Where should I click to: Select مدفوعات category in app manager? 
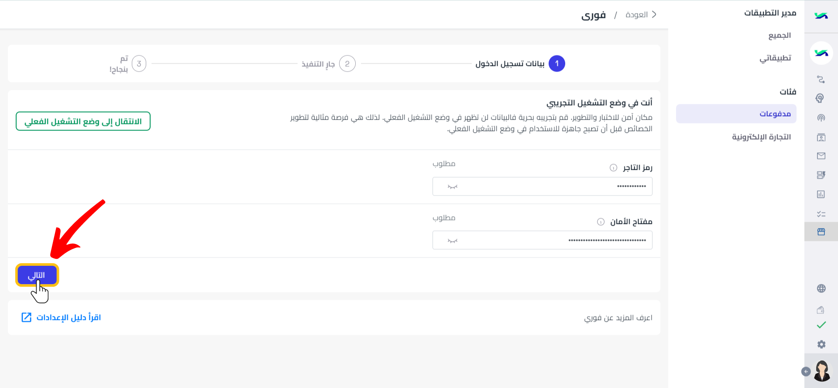point(736,113)
